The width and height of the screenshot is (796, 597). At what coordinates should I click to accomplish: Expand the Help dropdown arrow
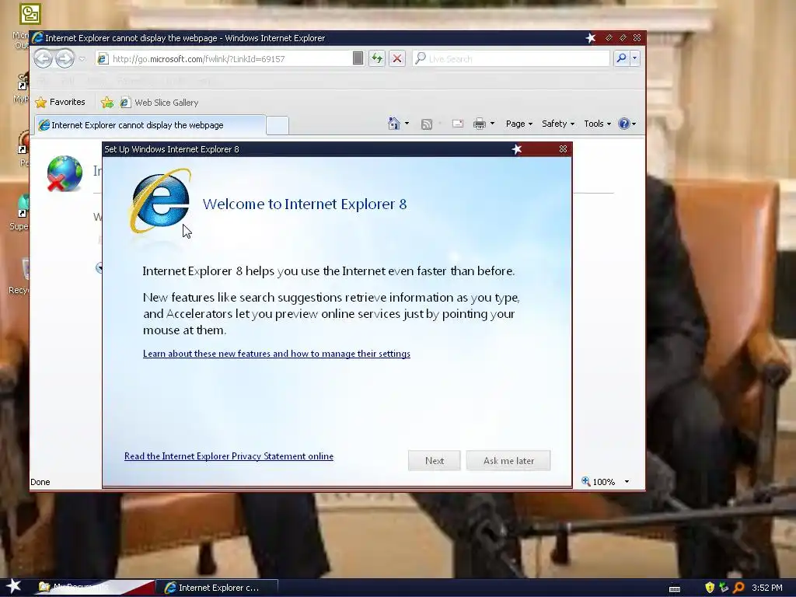pyautogui.click(x=634, y=124)
